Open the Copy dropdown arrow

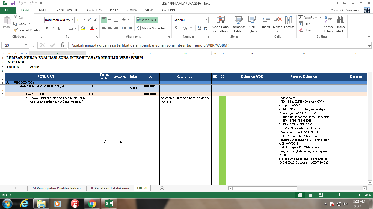tap(29, 24)
